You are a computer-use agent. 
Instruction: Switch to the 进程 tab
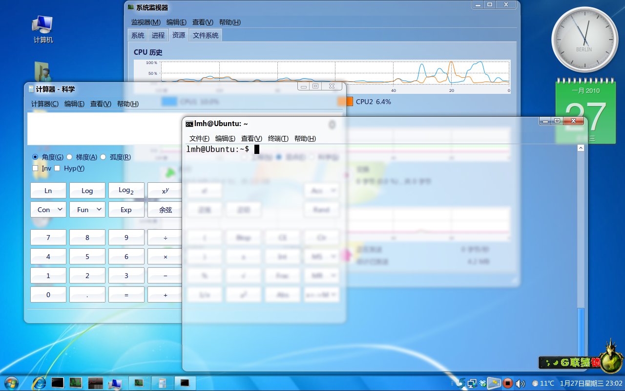coord(158,35)
